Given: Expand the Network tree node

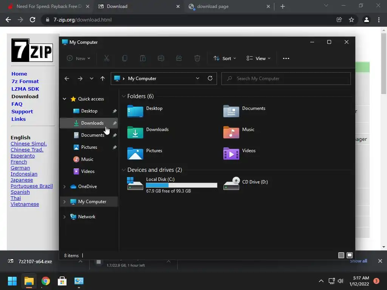Looking at the screenshot, I should tap(64, 217).
